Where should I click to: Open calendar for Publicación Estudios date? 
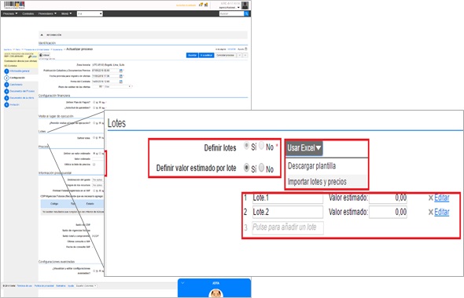(x=121, y=71)
